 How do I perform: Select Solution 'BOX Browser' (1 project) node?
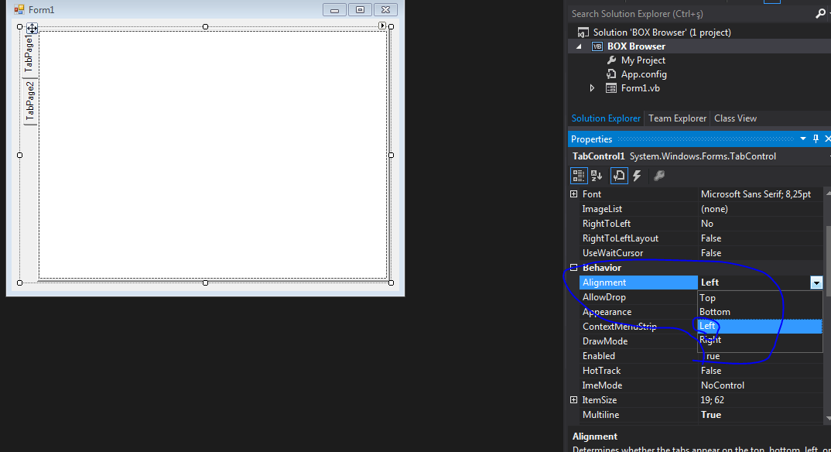pyautogui.click(x=662, y=33)
